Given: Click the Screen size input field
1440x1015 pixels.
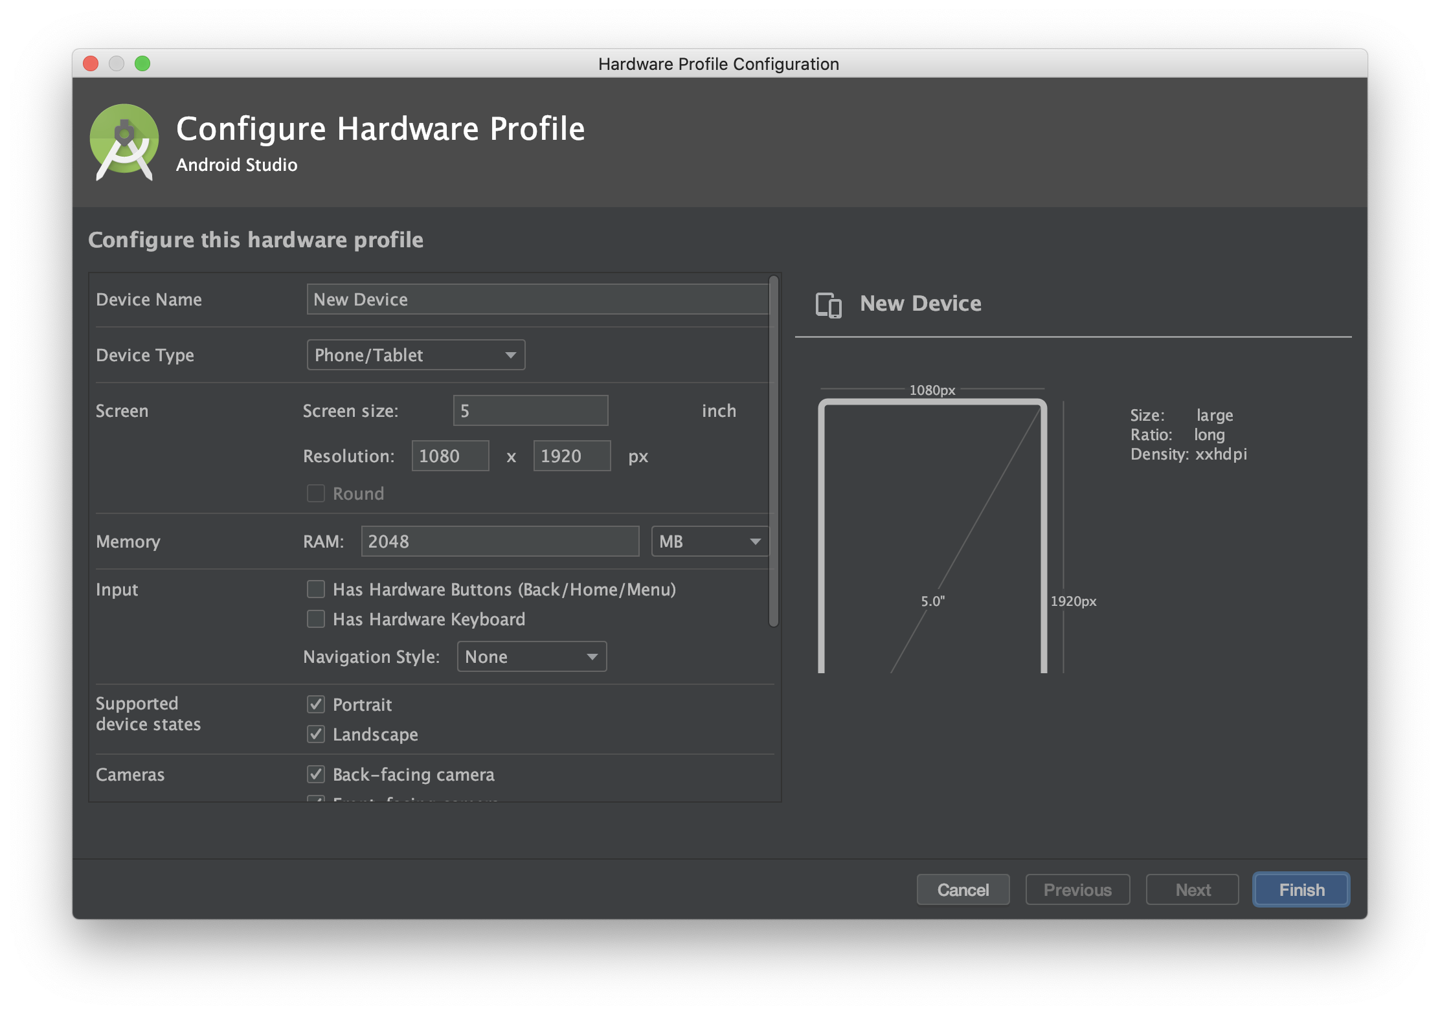Looking at the screenshot, I should (x=530, y=410).
